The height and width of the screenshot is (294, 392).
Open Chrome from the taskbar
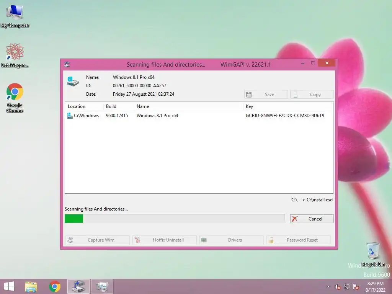click(54, 286)
